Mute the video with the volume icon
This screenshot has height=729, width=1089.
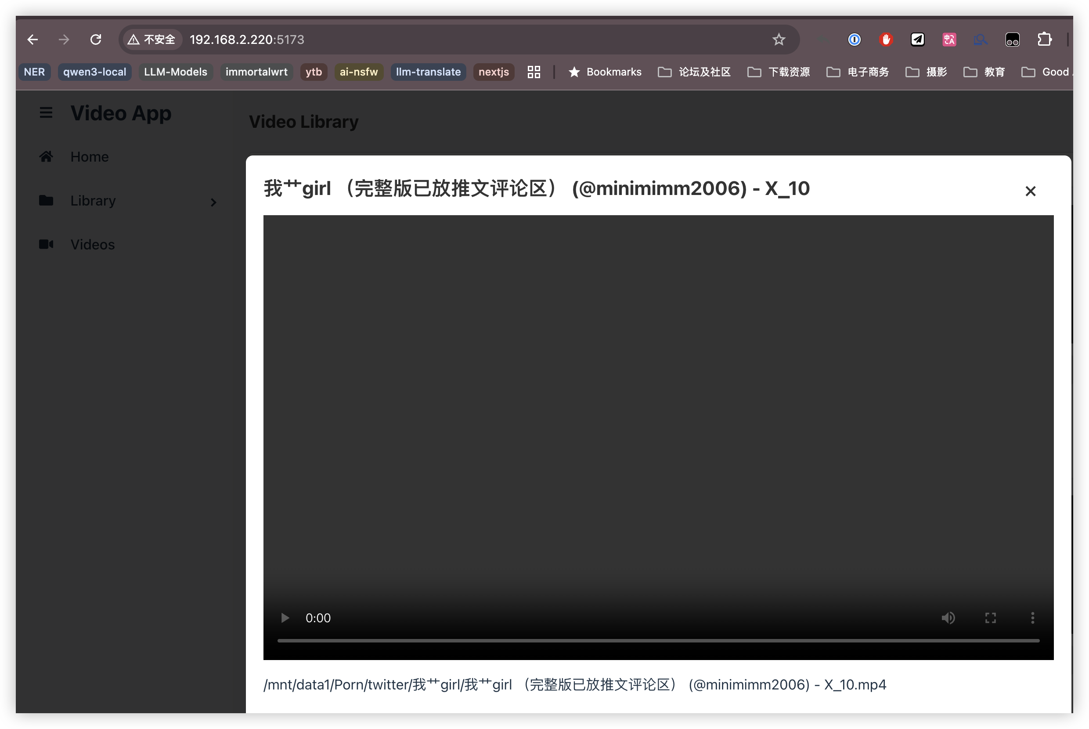948,618
